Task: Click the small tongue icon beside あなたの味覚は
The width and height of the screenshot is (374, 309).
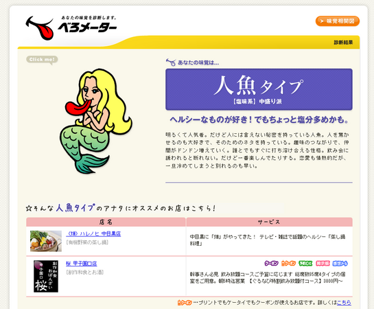Action: [171, 62]
